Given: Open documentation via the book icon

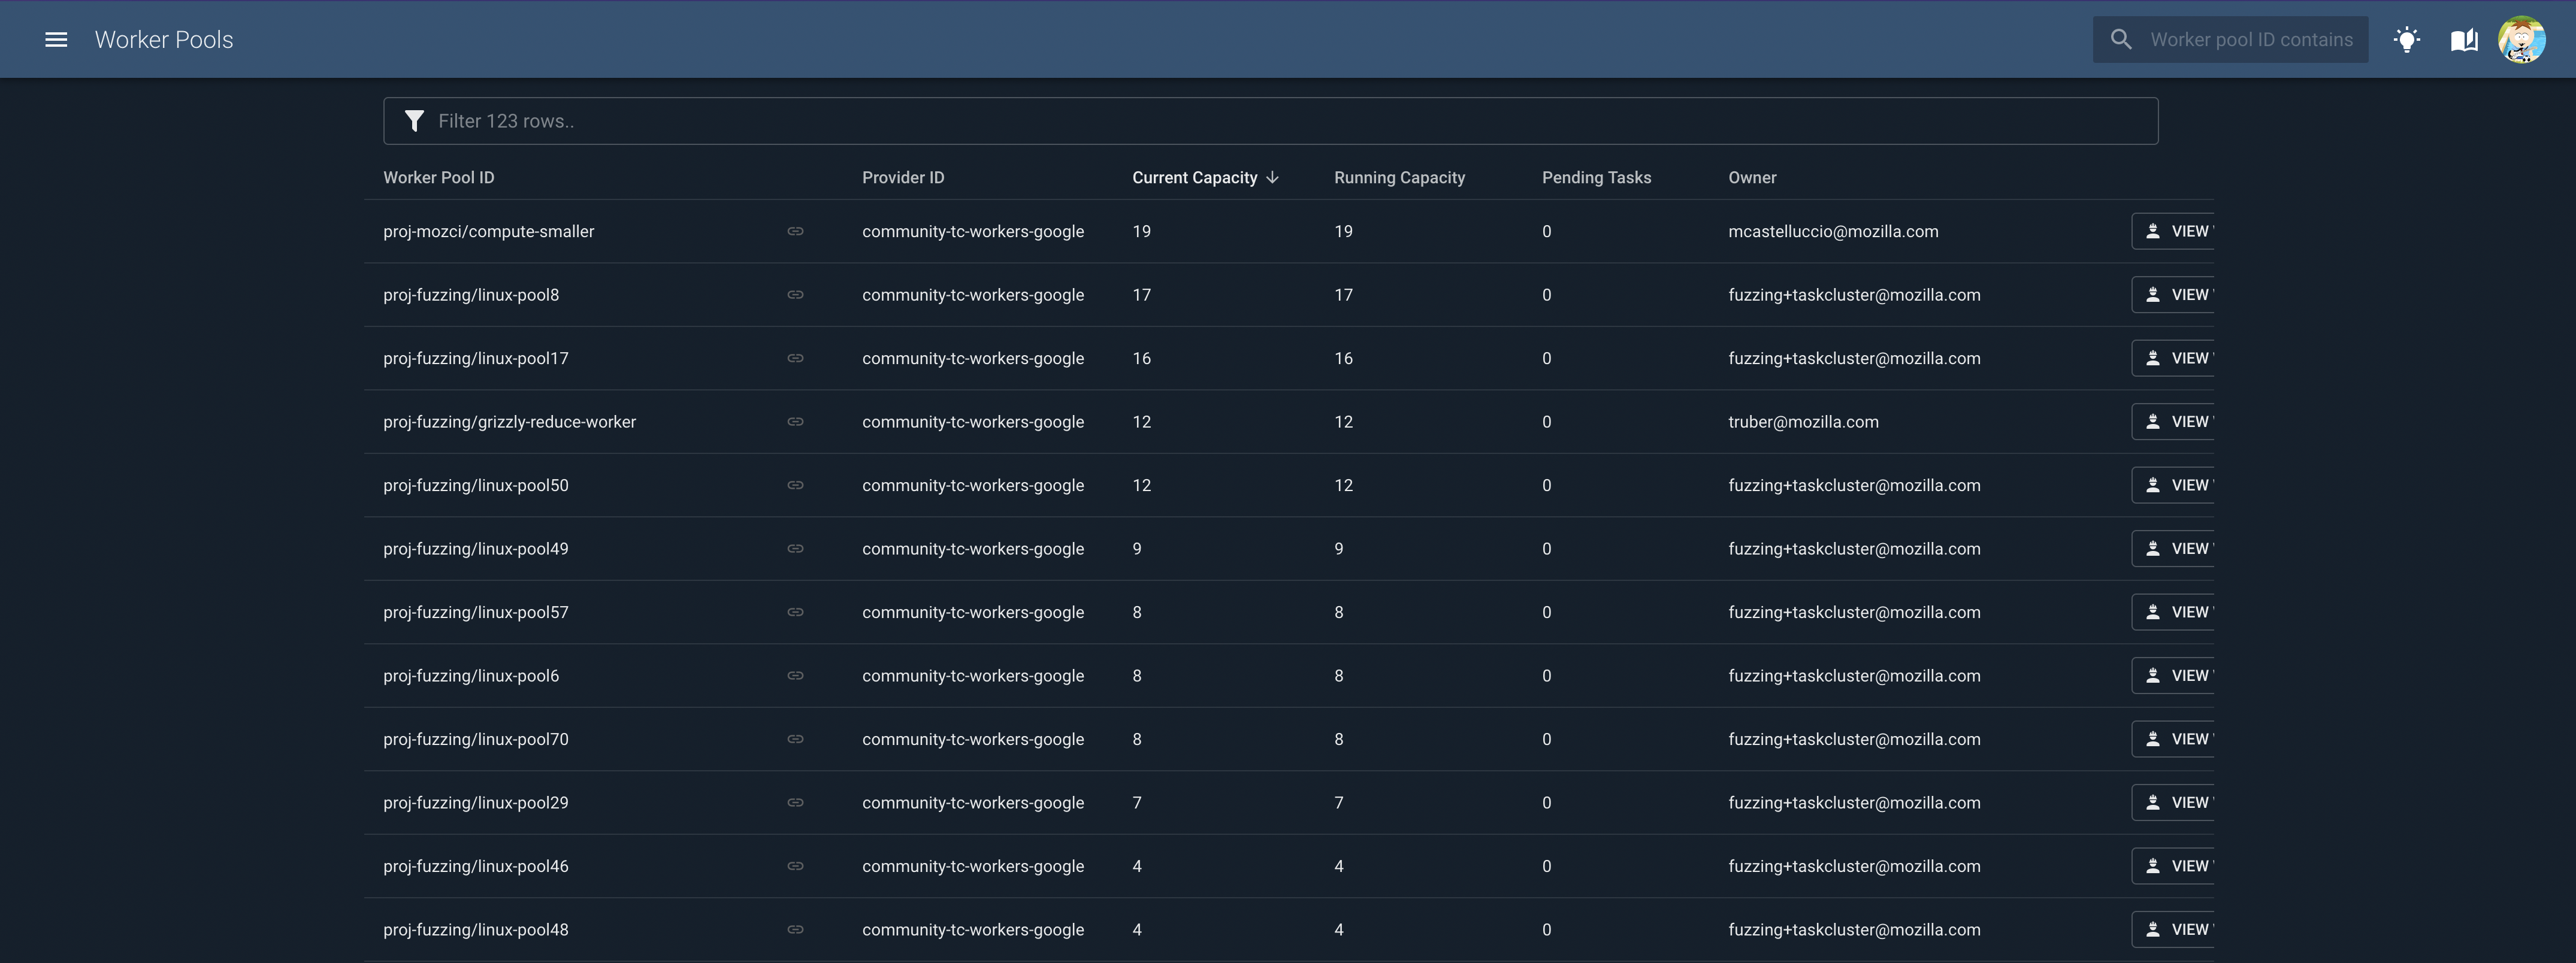Looking at the screenshot, I should [x=2464, y=39].
